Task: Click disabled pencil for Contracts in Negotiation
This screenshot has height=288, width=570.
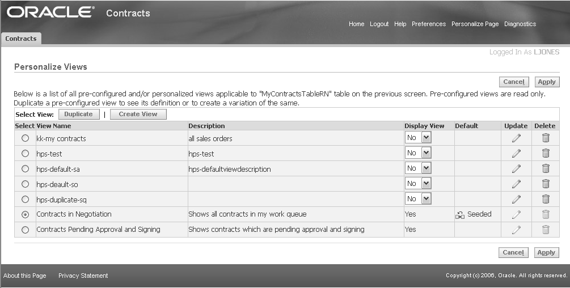Action: 516,214
